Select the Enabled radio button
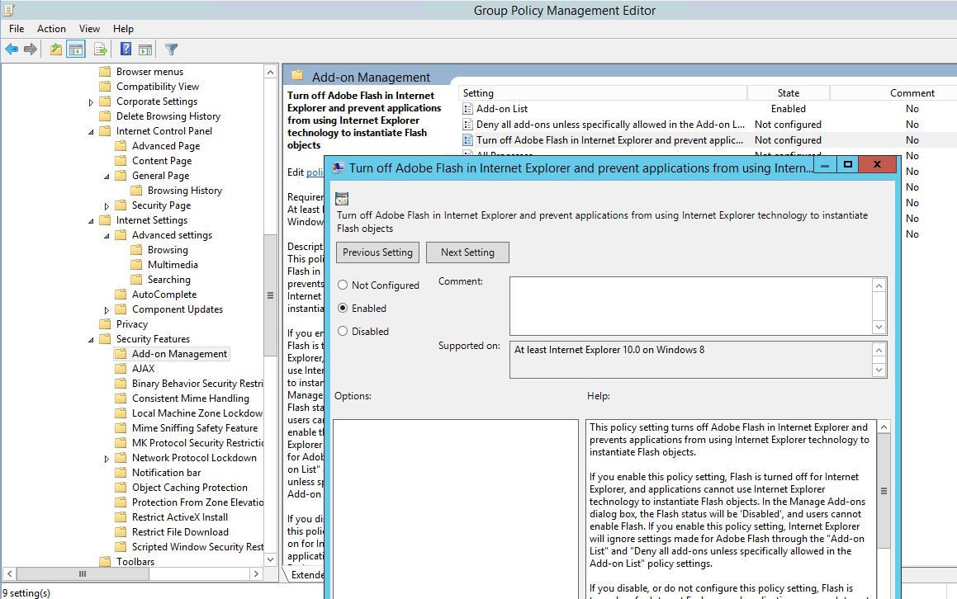This screenshot has width=957, height=599. pos(343,309)
